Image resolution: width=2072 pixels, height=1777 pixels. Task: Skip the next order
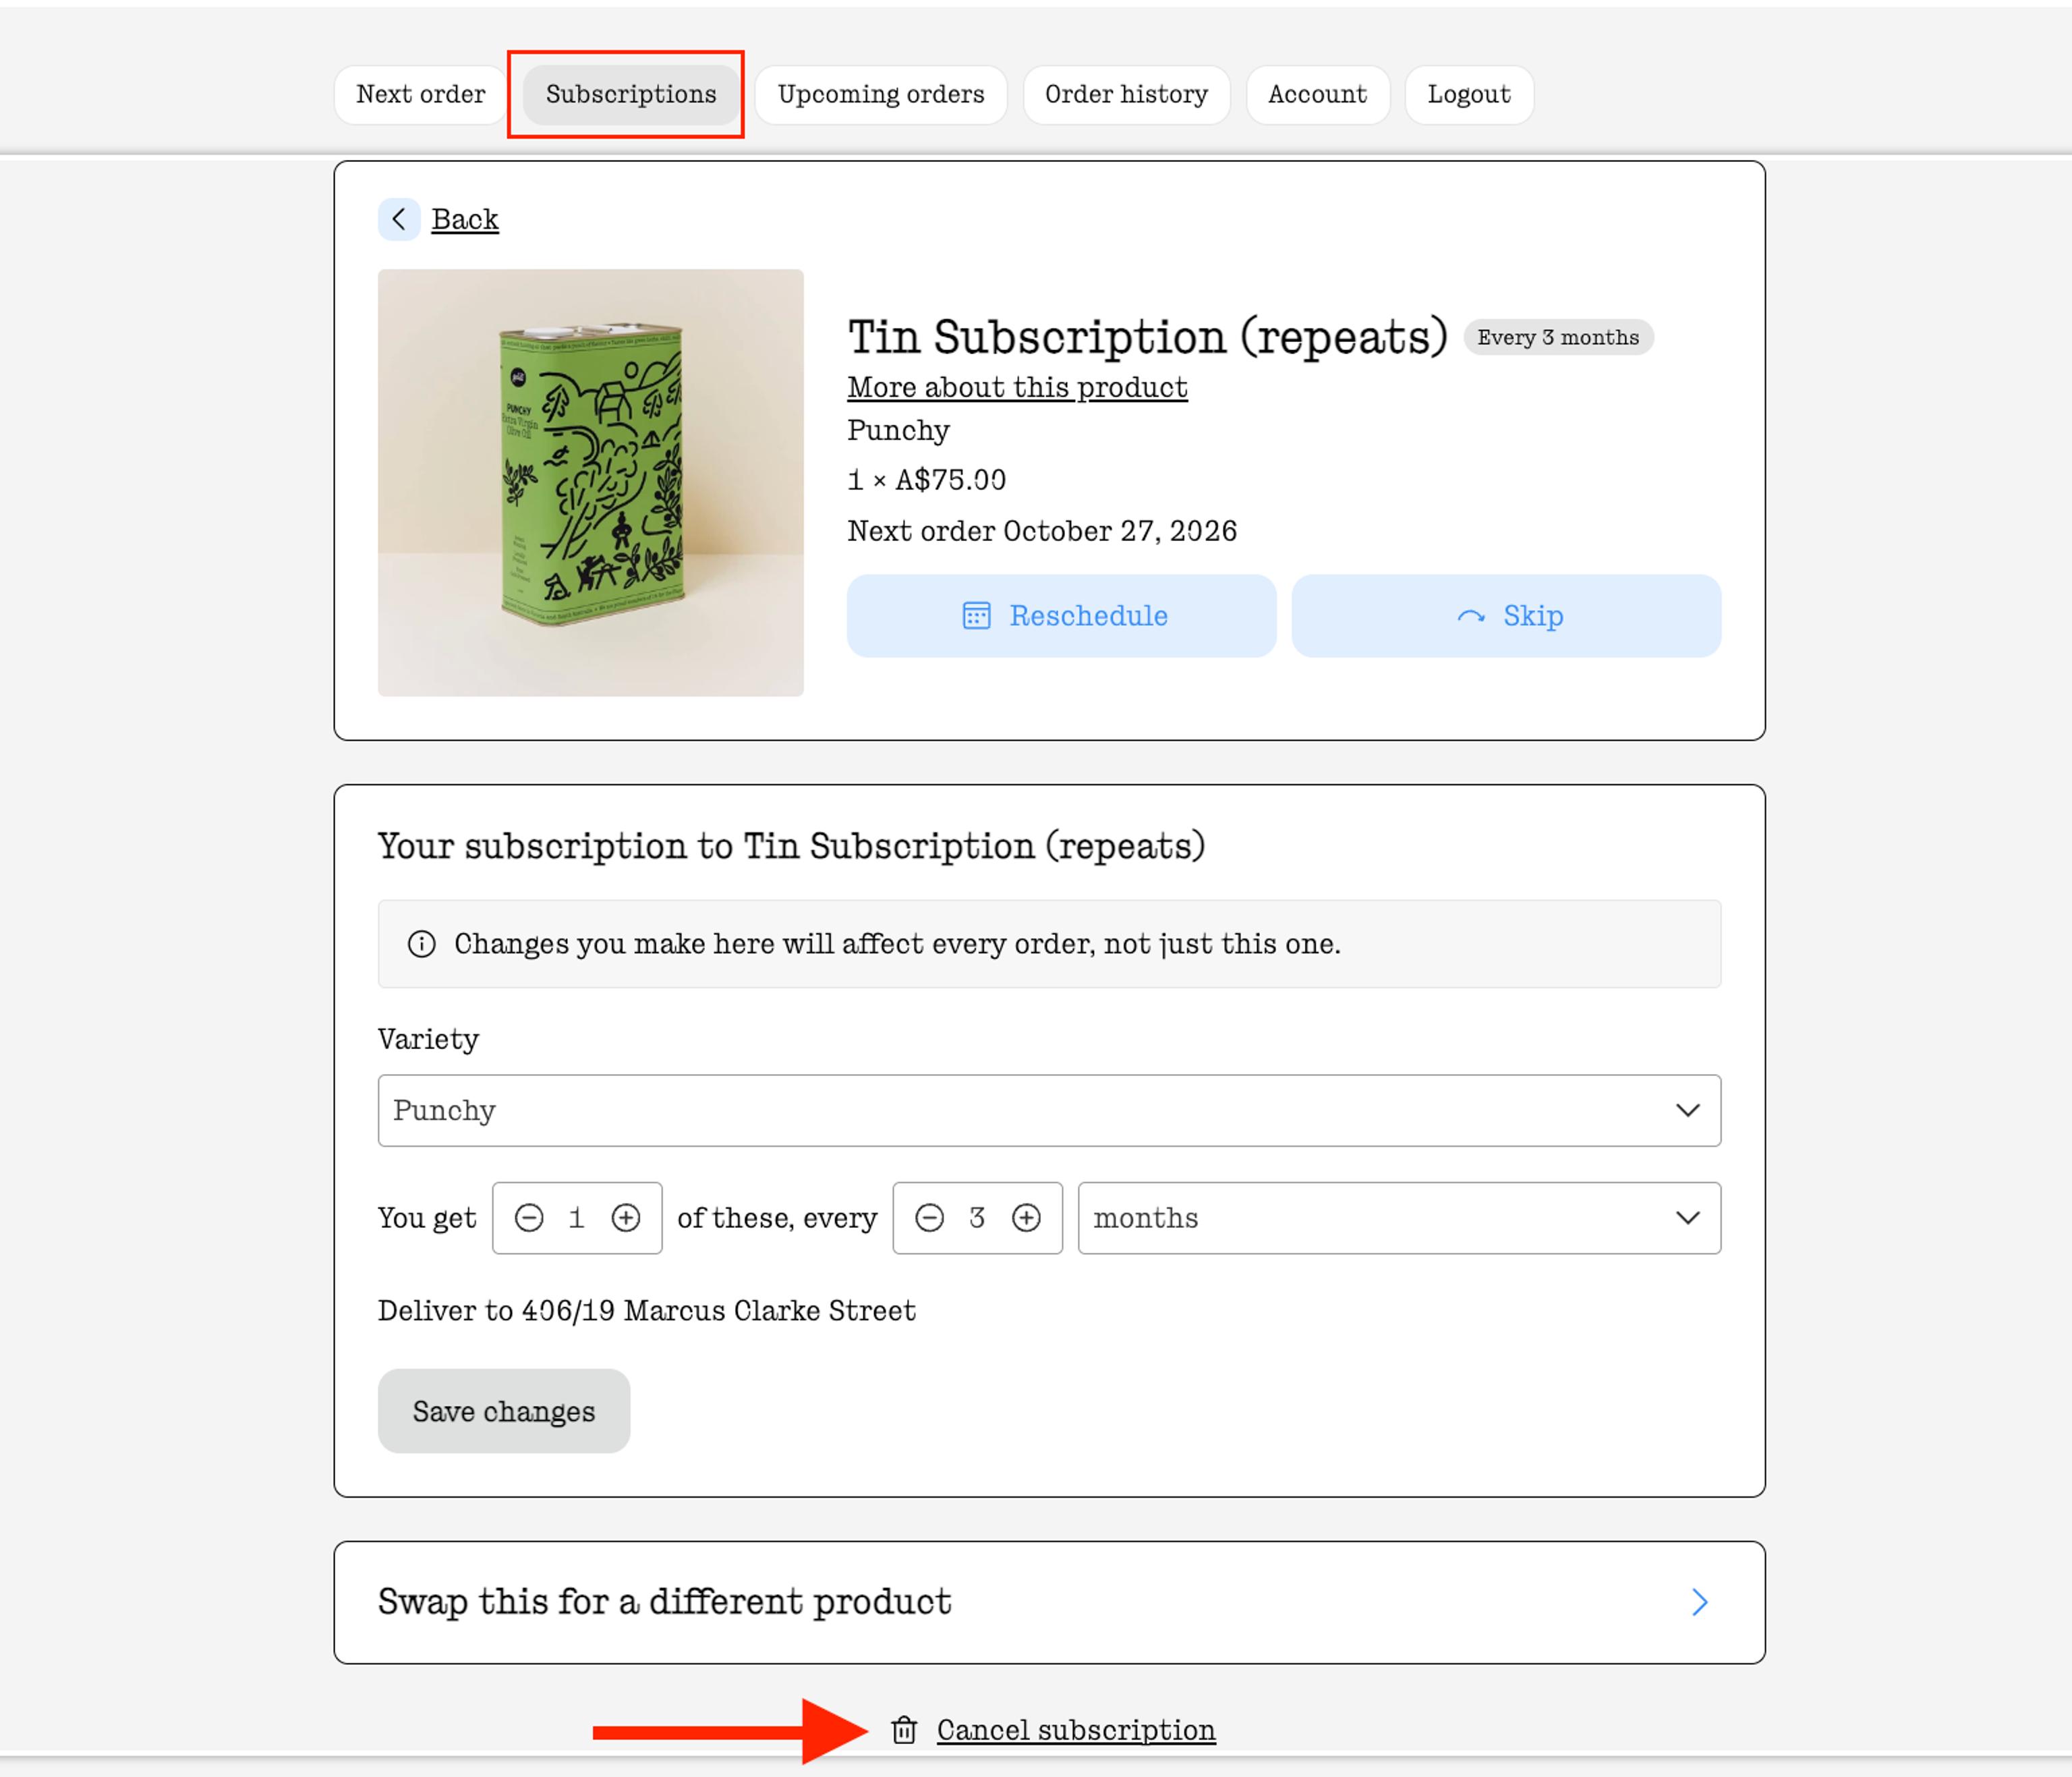(x=1507, y=616)
